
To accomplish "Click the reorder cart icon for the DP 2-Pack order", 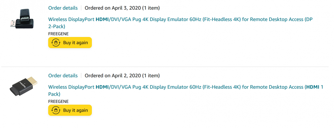I will tap(56, 43).
